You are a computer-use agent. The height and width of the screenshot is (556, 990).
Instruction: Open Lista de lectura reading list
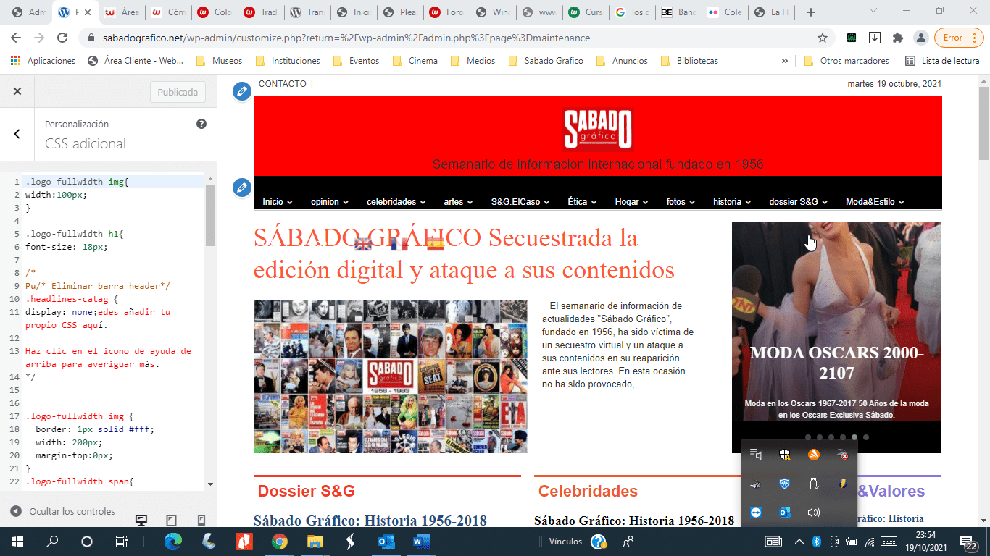point(943,61)
